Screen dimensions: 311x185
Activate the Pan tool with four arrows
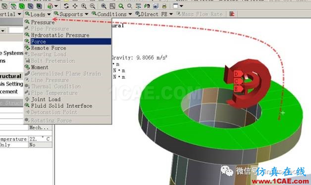click(75, 6)
